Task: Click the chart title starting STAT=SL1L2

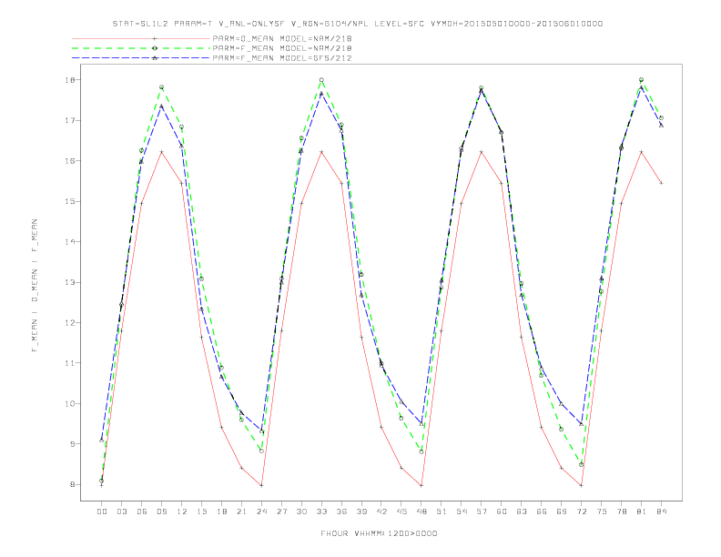Action: (x=357, y=24)
